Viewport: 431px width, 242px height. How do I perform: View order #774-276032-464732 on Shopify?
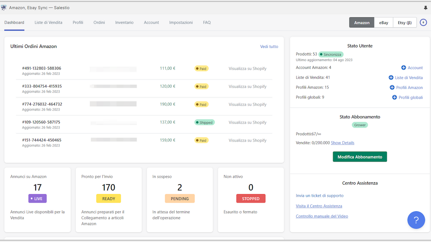[247, 105]
